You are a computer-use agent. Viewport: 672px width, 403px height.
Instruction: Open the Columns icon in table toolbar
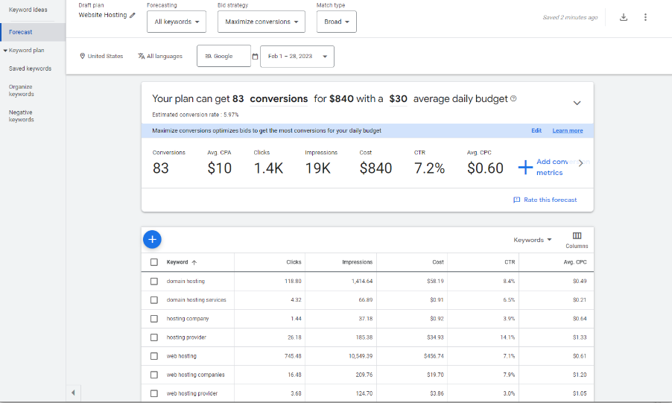tap(577, 240)
